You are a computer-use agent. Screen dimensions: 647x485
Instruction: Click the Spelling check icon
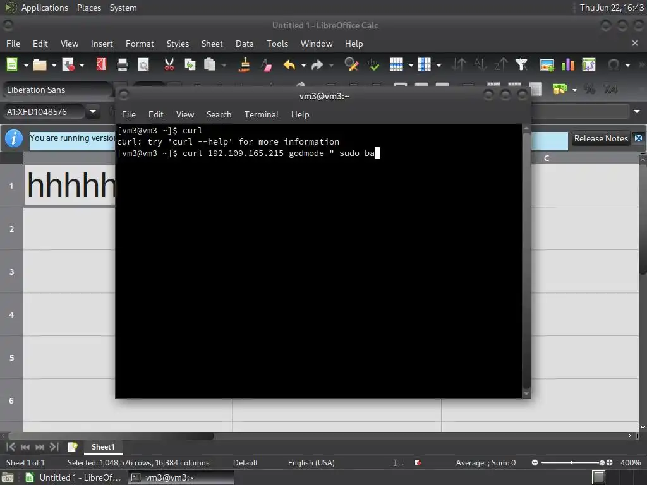click(373, 65)
